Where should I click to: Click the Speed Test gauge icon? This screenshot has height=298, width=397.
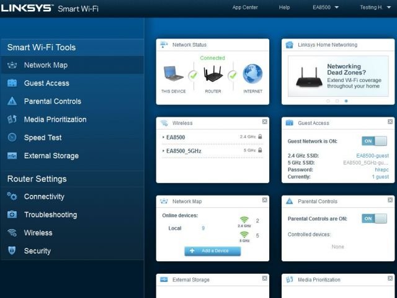[x=12, y=137]
